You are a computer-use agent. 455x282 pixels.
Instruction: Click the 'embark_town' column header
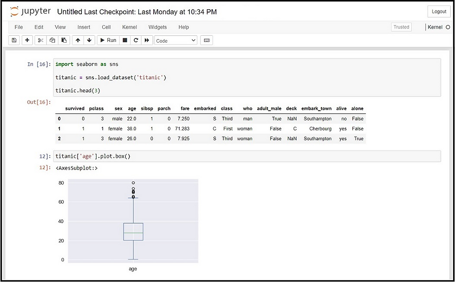click(x=316, y=108)
